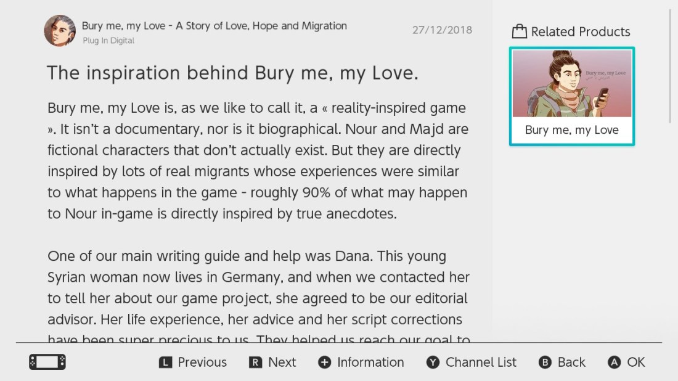The image size is (678, 381).
Task: Click the shopping bag Related Products icon
Action: [x=520, y=30]
